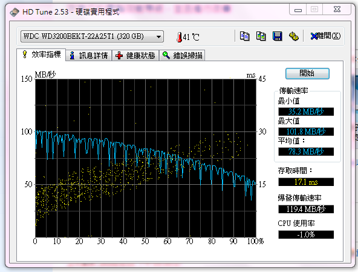Click the benchmark graph area
The image size is (358, 272).
pos(146,158)
